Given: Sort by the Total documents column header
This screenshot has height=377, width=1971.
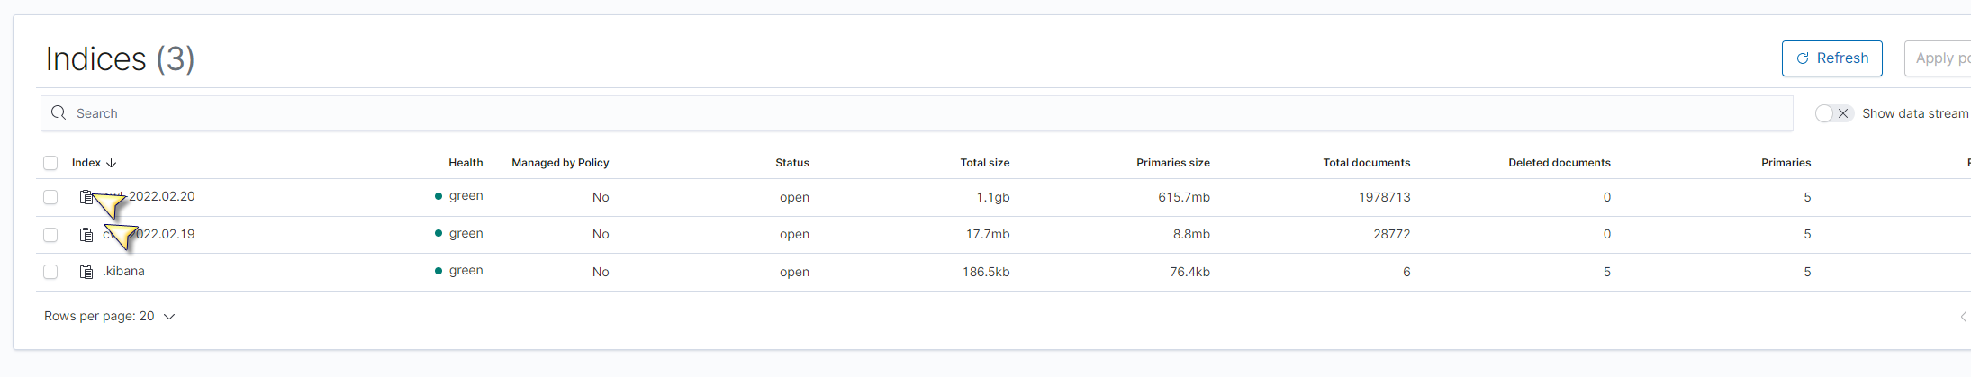Looking at the screenshot, I should tap(1366, 163).
